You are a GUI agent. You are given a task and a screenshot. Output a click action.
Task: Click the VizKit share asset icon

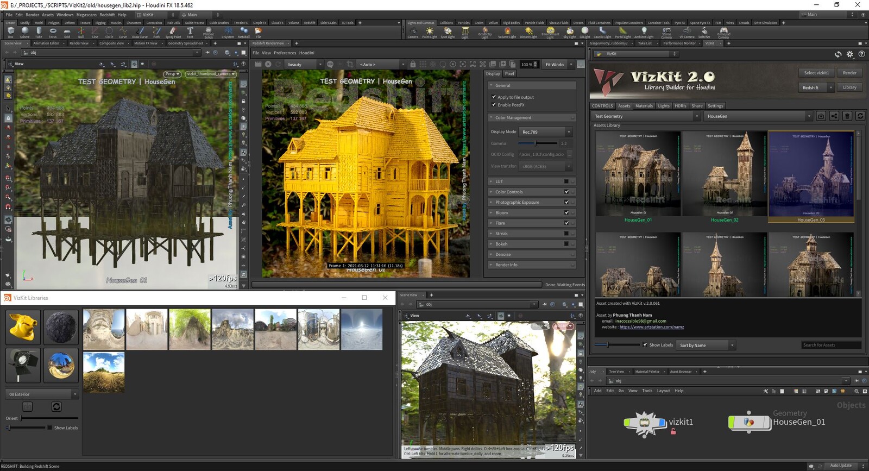(x=834, y=116)
